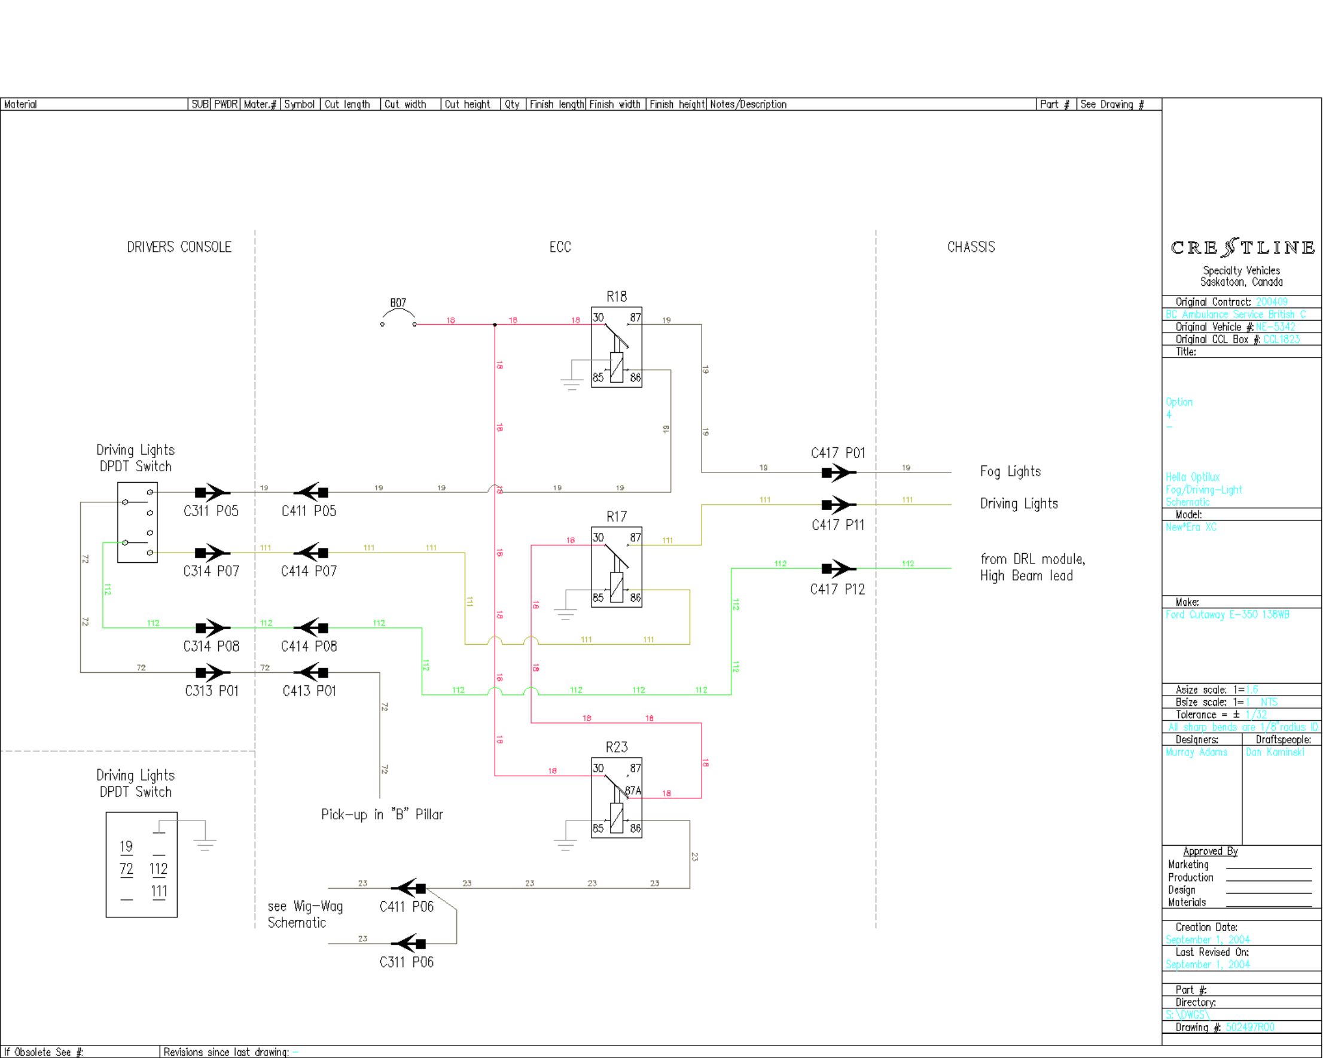The width and height of the screenshot is (1323, 1058).
Task: Click the Crestline logo in title block
Action: pyautogui.click(x=1242, y=248)
